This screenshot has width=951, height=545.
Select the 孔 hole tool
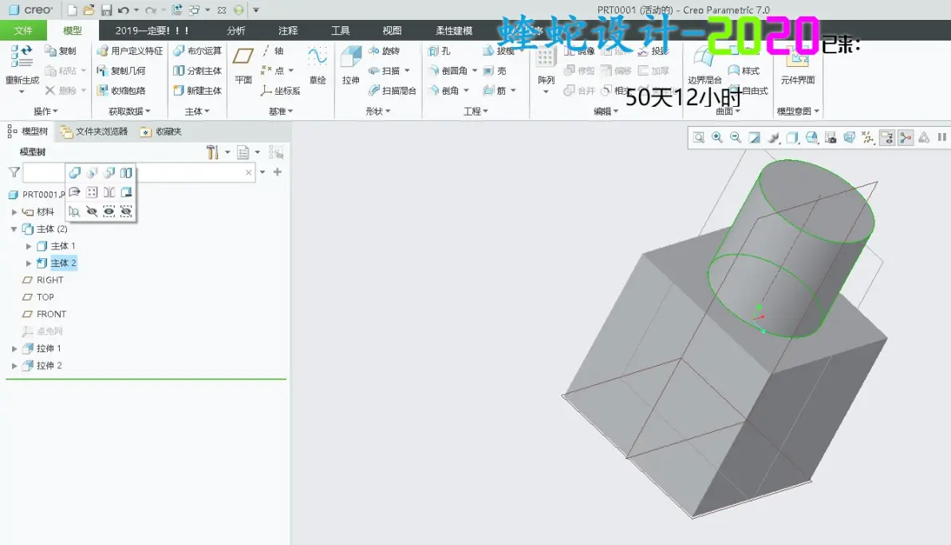click(439, 51)
